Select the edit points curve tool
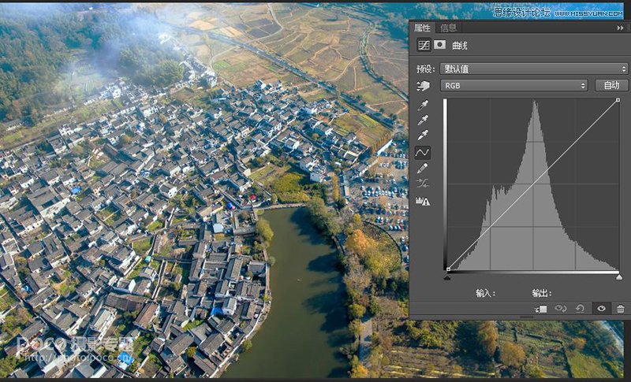 click(423, 153)
